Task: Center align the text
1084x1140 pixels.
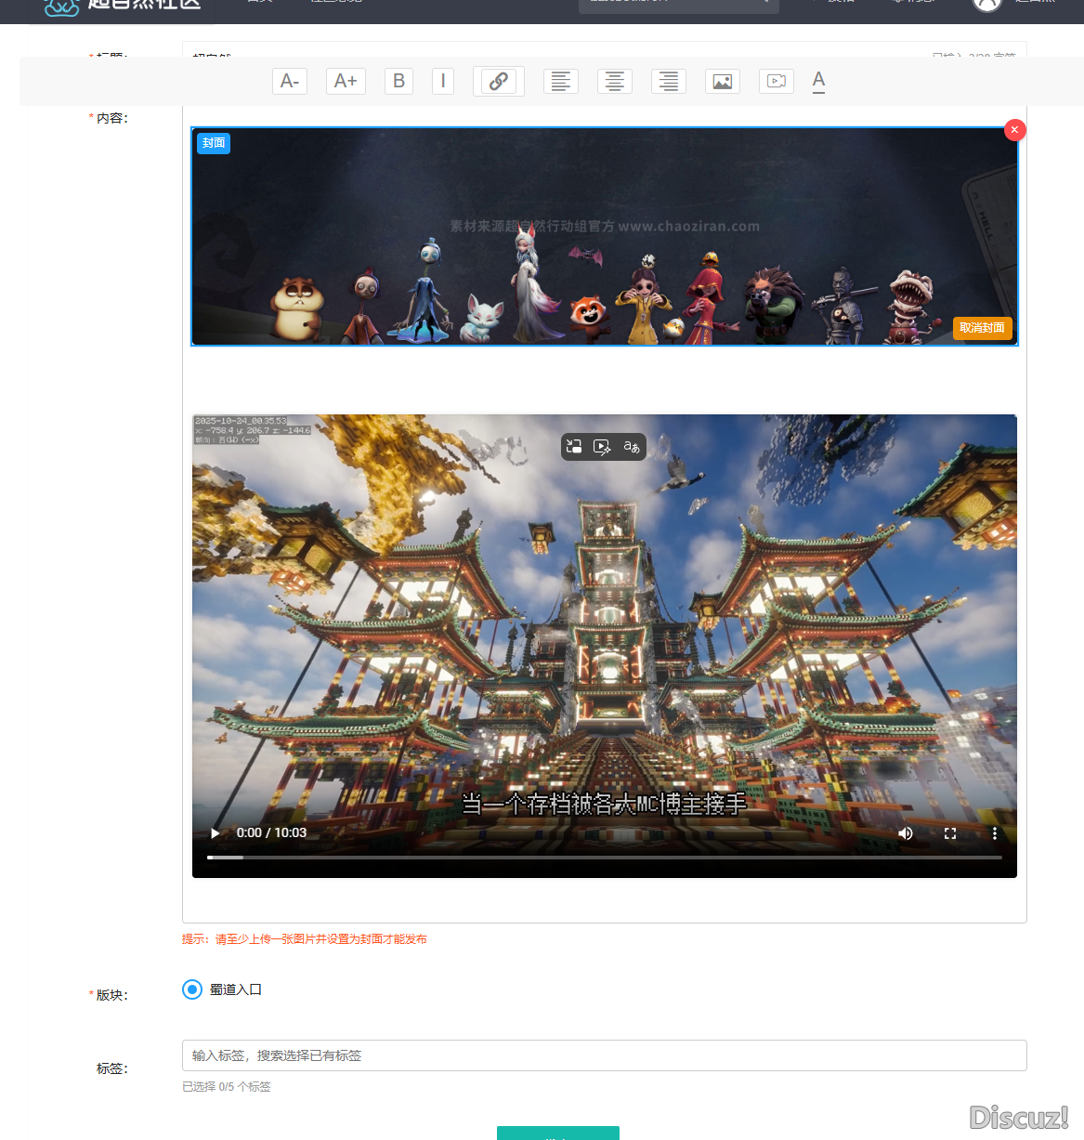Action: (x=615, y=82)
